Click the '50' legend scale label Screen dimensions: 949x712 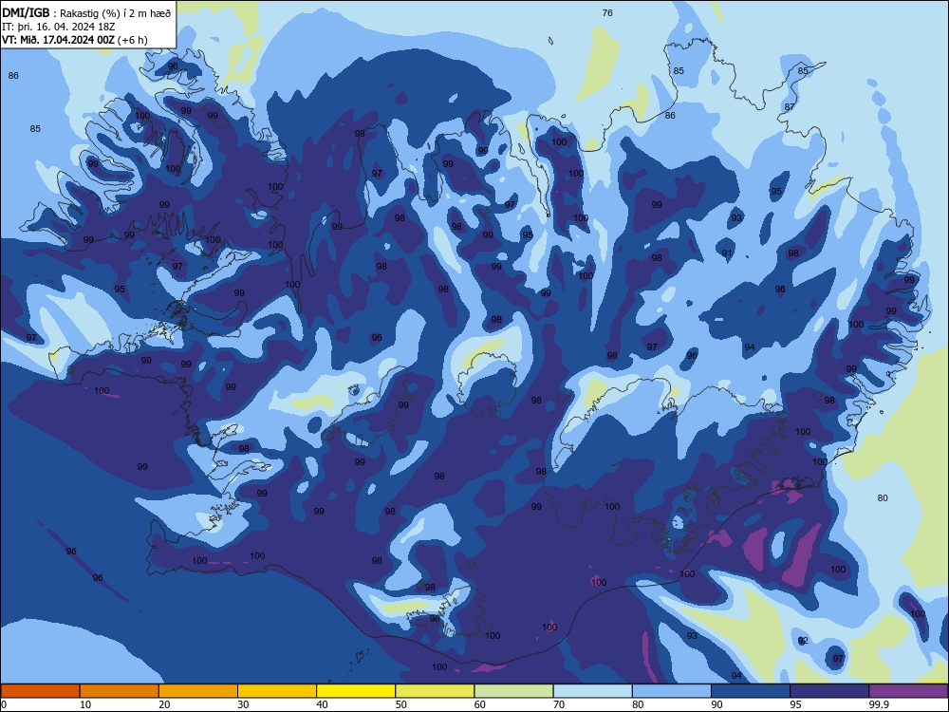pyautogui.click(x=401, y=704)
